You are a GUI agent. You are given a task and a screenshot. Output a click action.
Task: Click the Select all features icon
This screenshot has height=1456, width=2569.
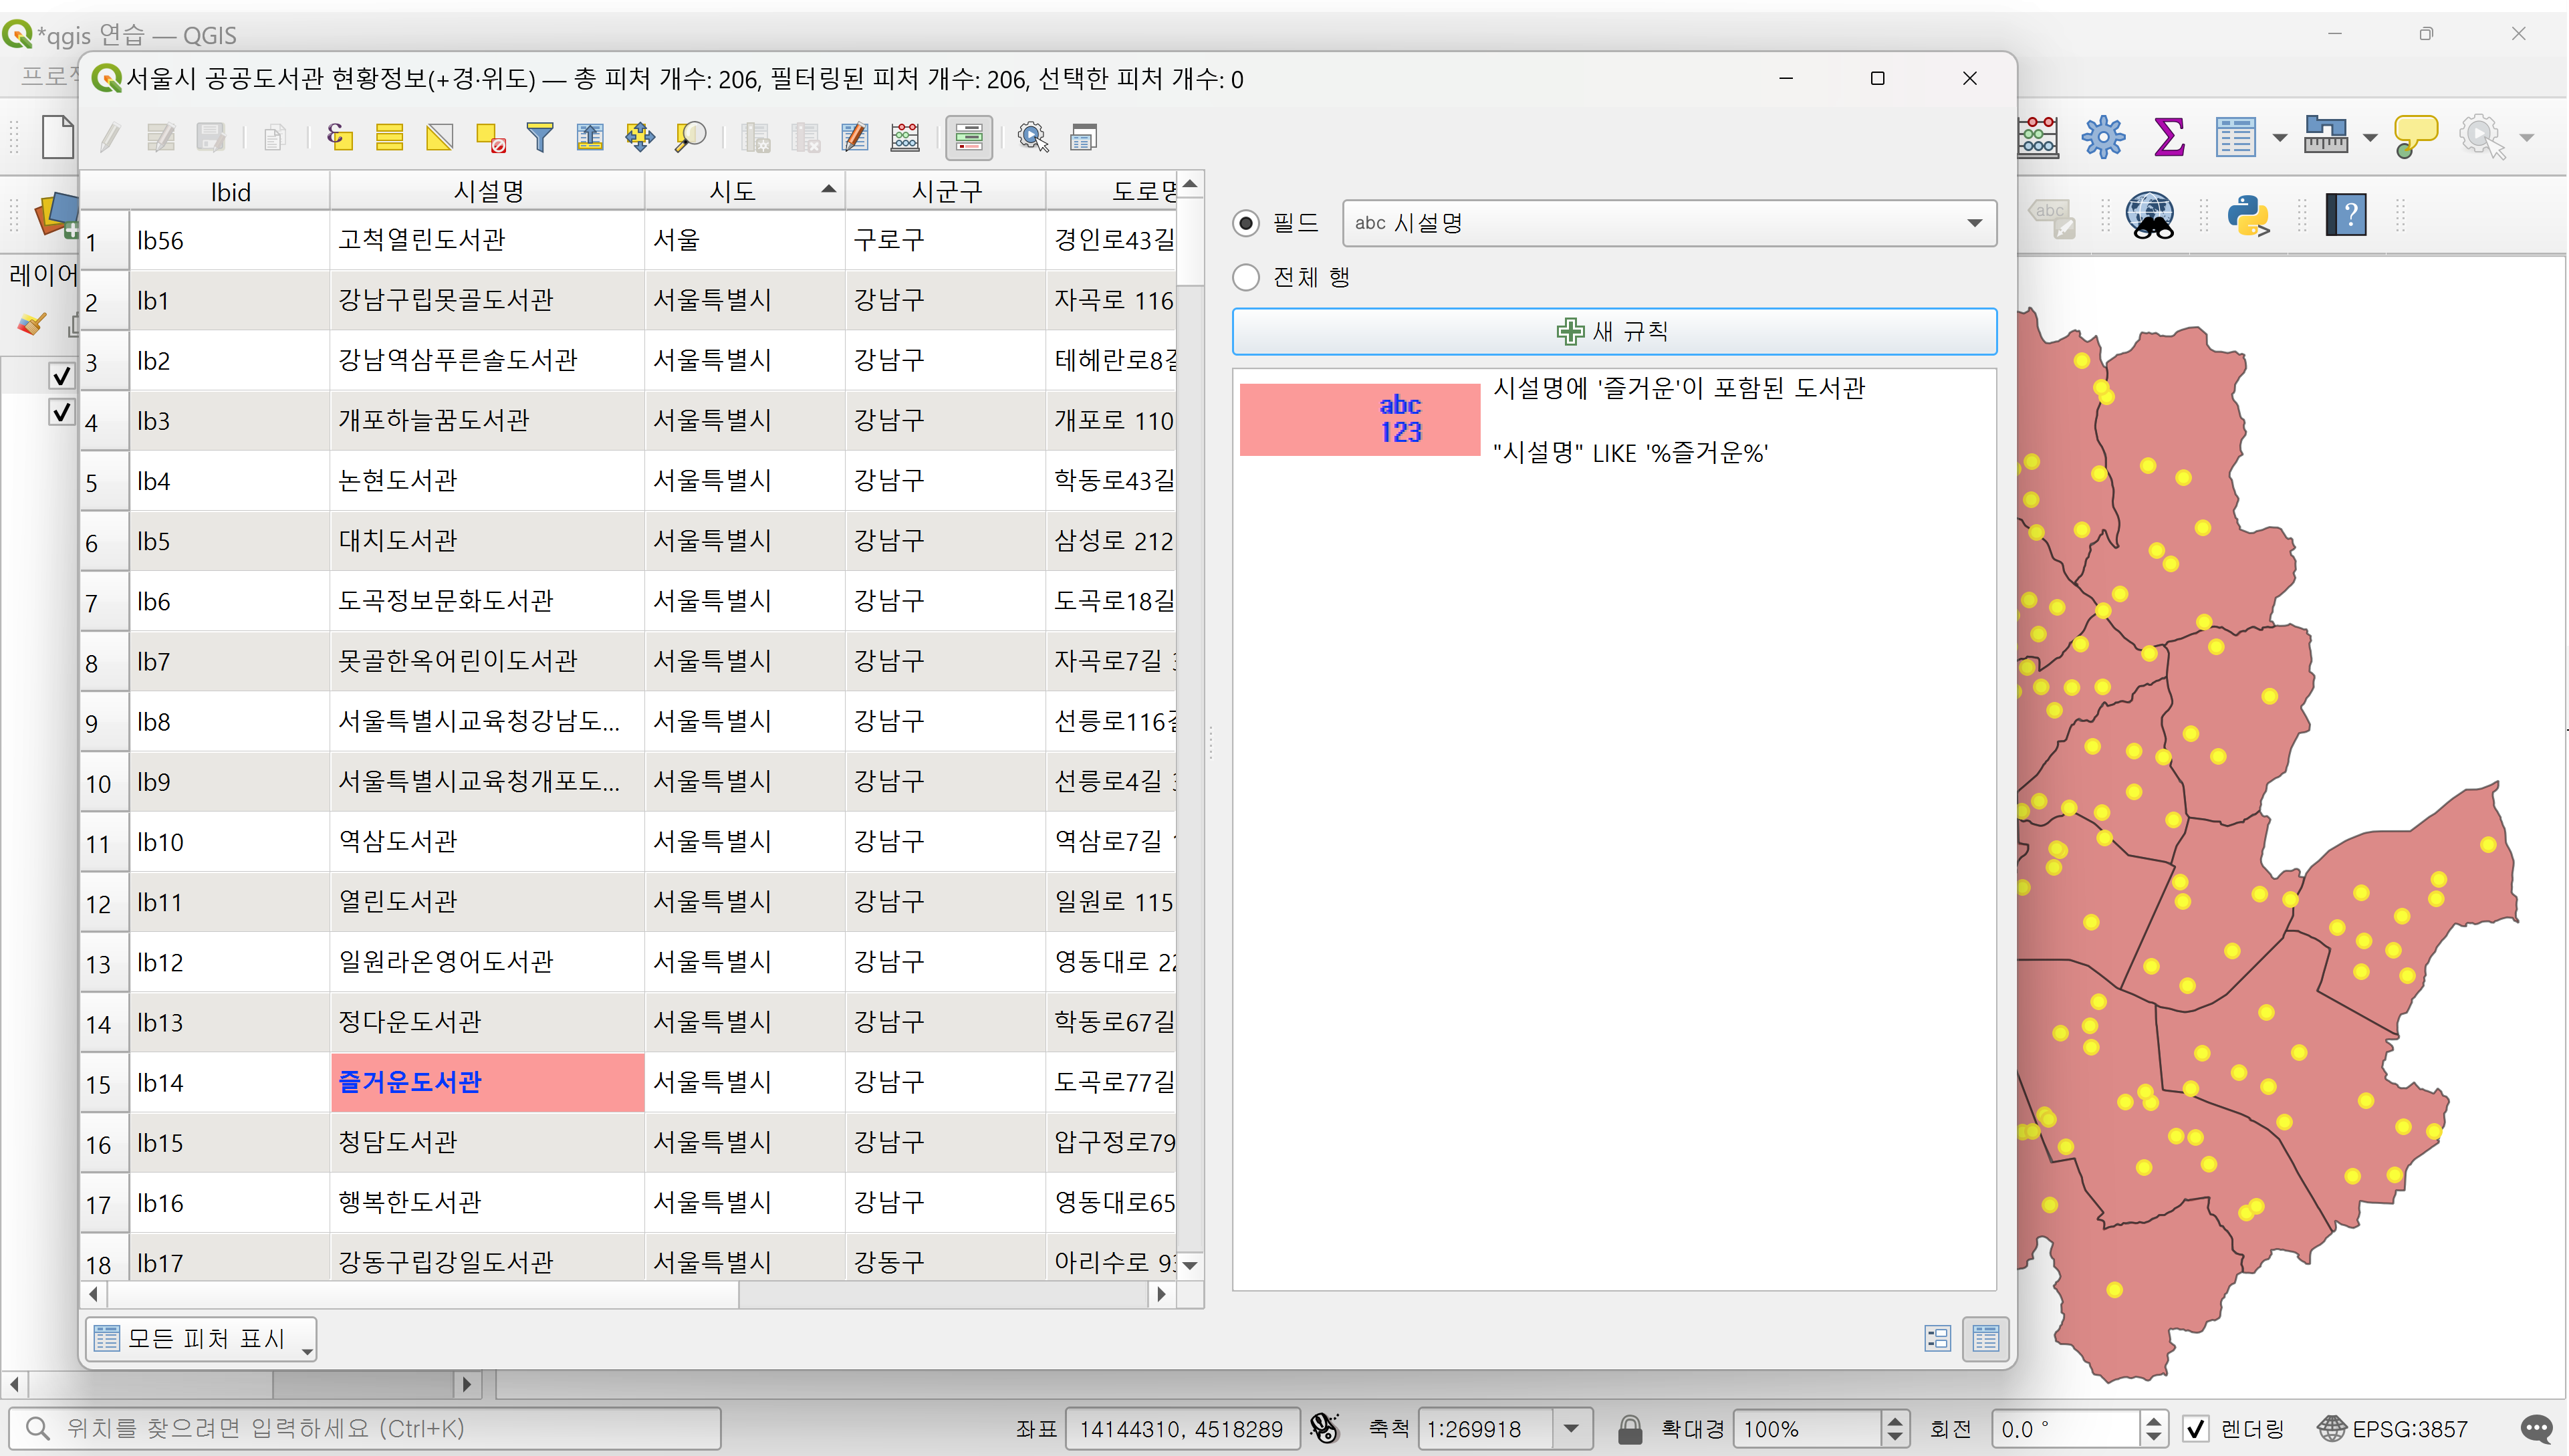[x=389, y=137]
